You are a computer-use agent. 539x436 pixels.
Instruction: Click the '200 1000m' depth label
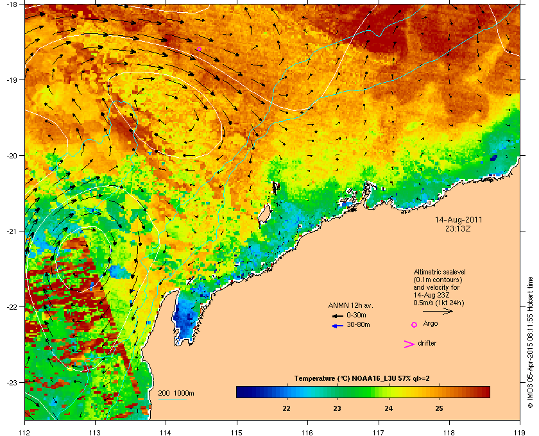pos(176,394)
